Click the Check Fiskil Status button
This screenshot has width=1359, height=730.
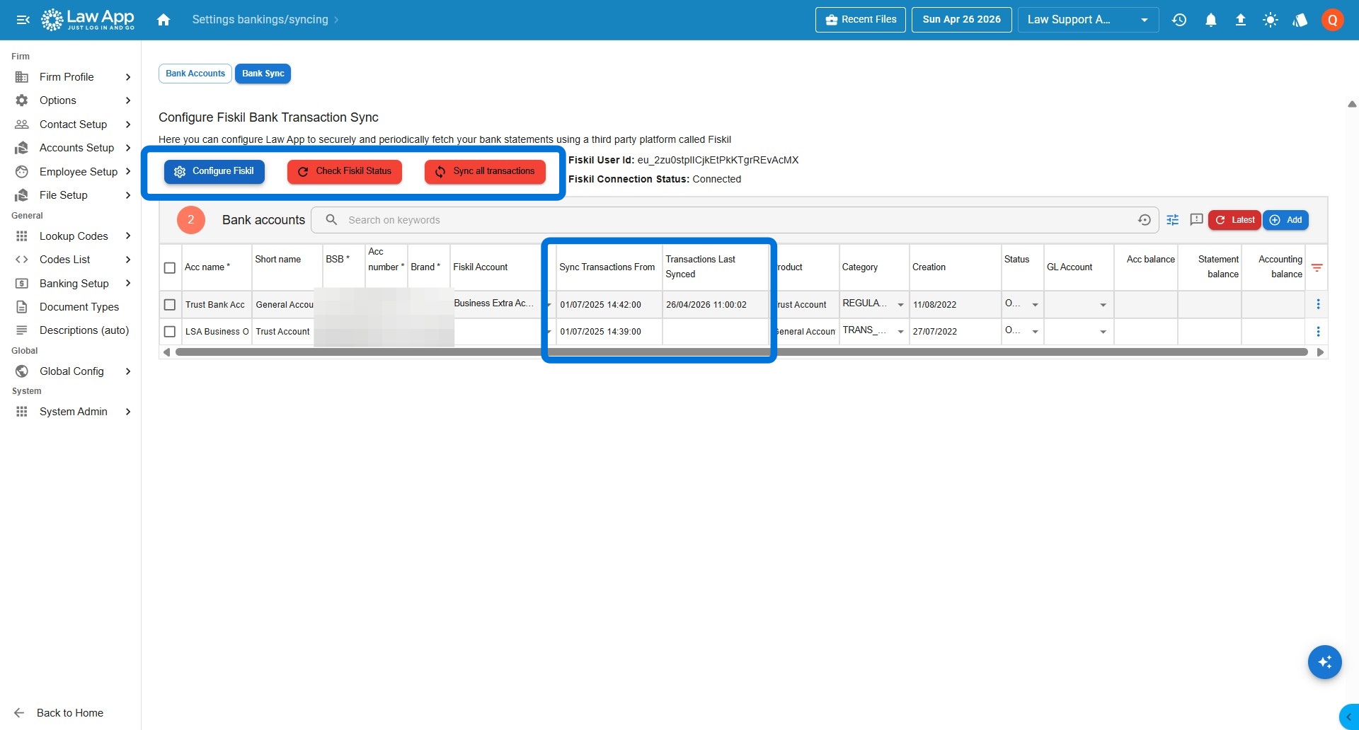345,172
